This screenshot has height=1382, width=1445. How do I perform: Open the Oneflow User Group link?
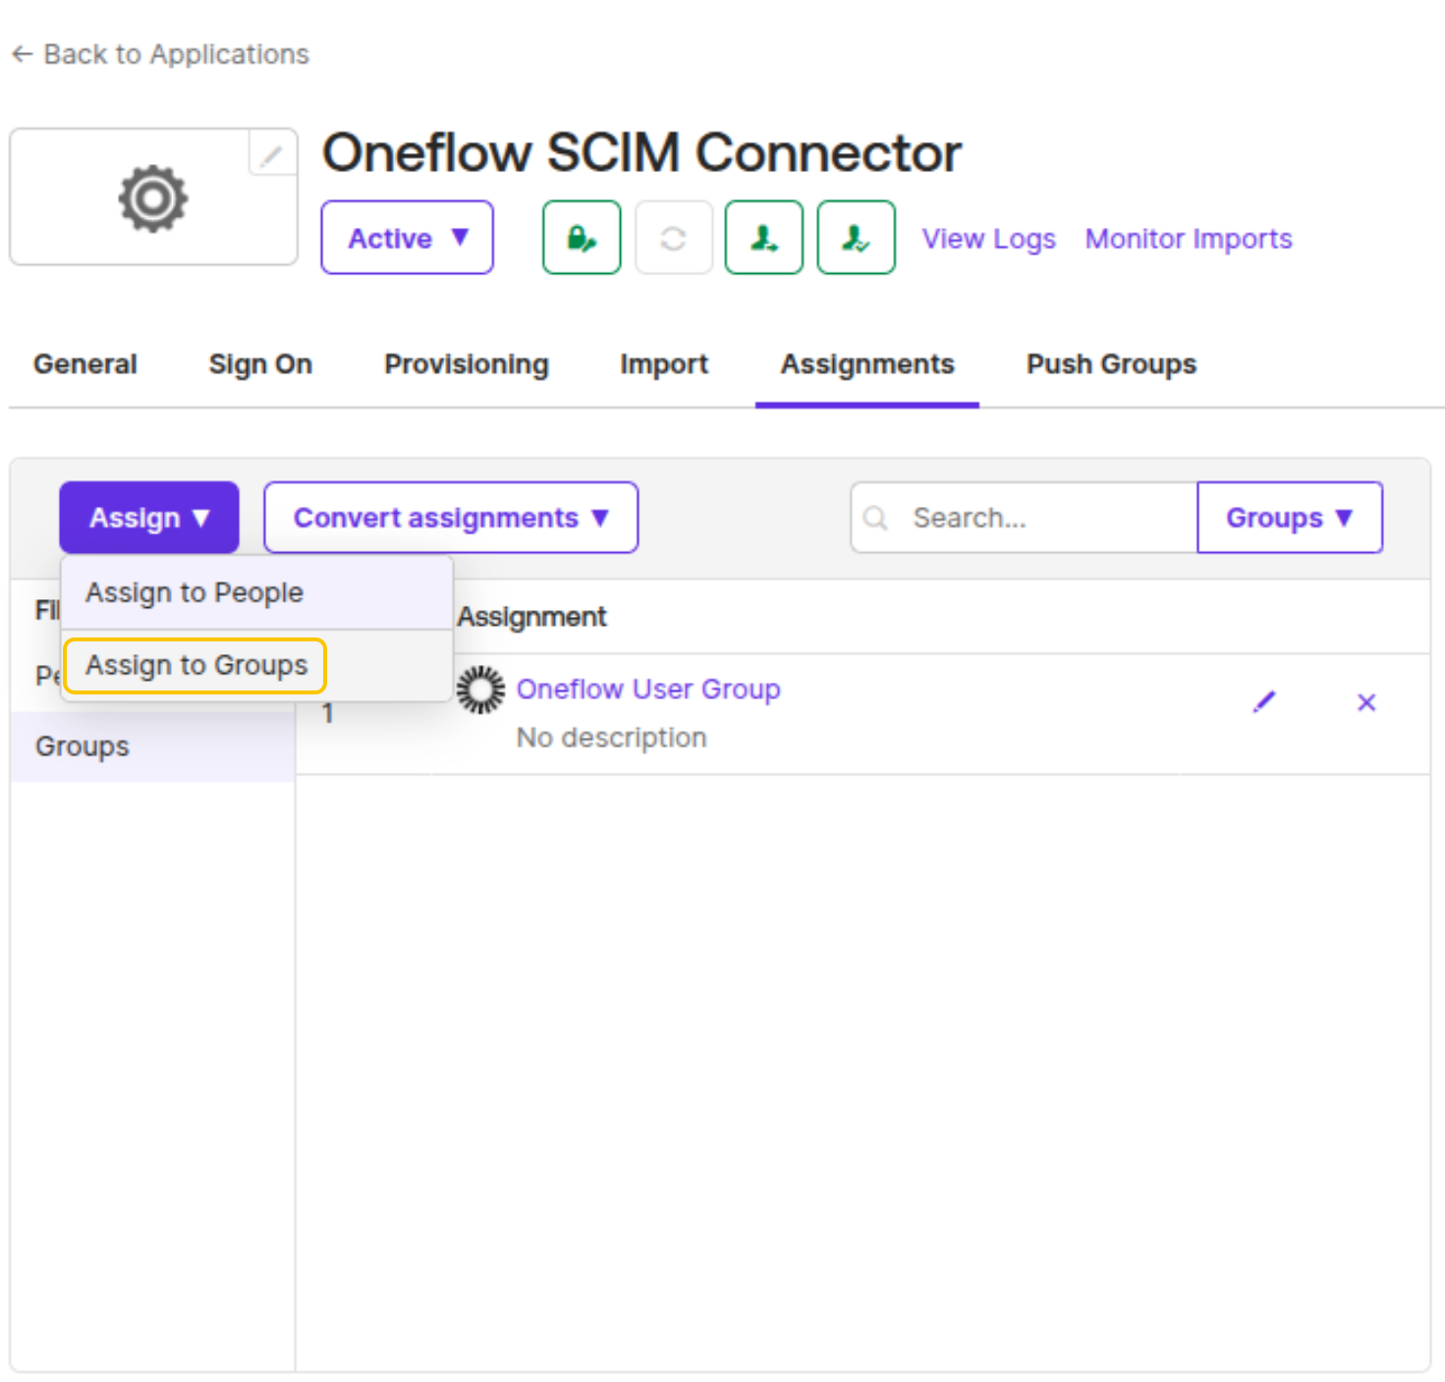click(648, 690)
